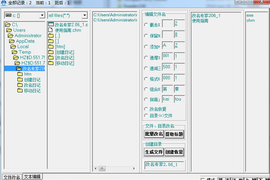Viewport: 270px width, 180px height.
Task: Select exe in the extension list
Action: point(250,16)
